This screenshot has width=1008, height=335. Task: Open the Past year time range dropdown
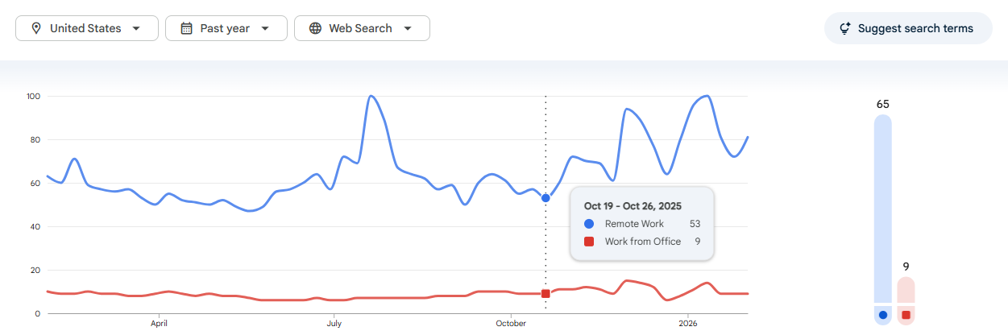[226, 28]
